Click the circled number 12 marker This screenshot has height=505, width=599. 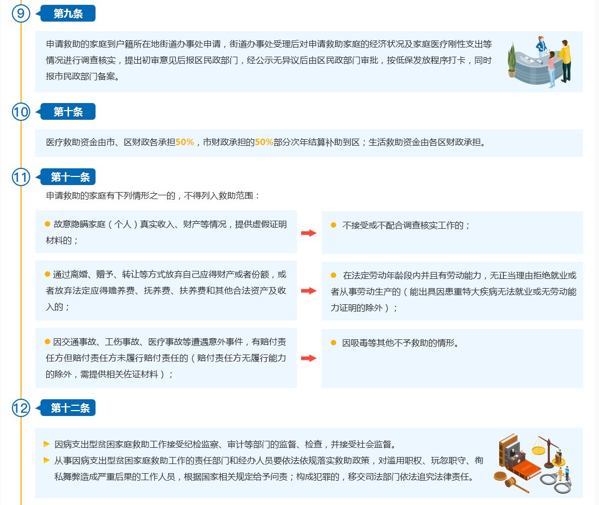[21, 408]
